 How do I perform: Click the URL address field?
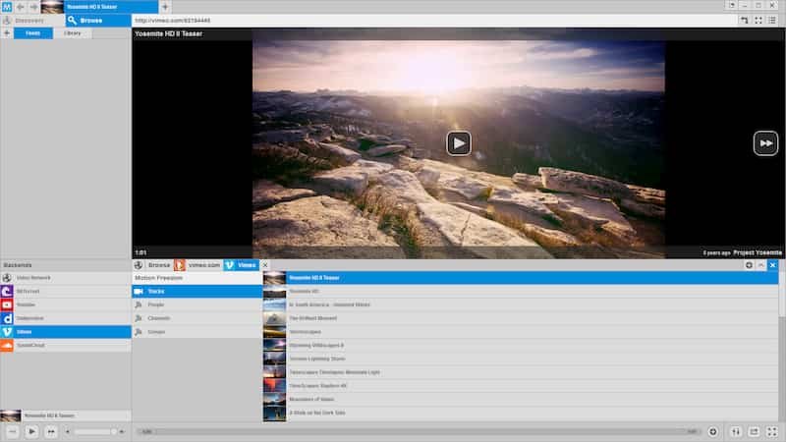432,21
